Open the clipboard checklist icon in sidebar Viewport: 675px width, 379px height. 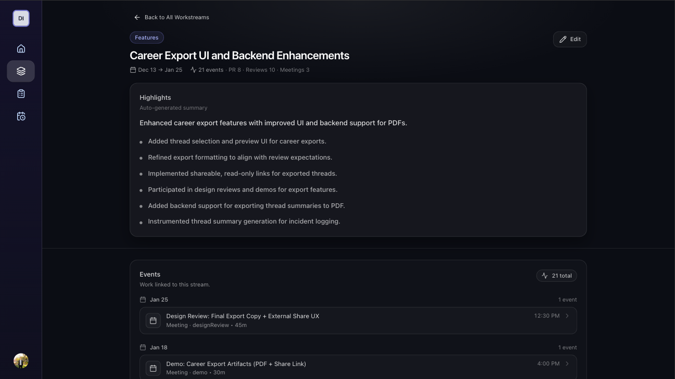coord(21,94)
